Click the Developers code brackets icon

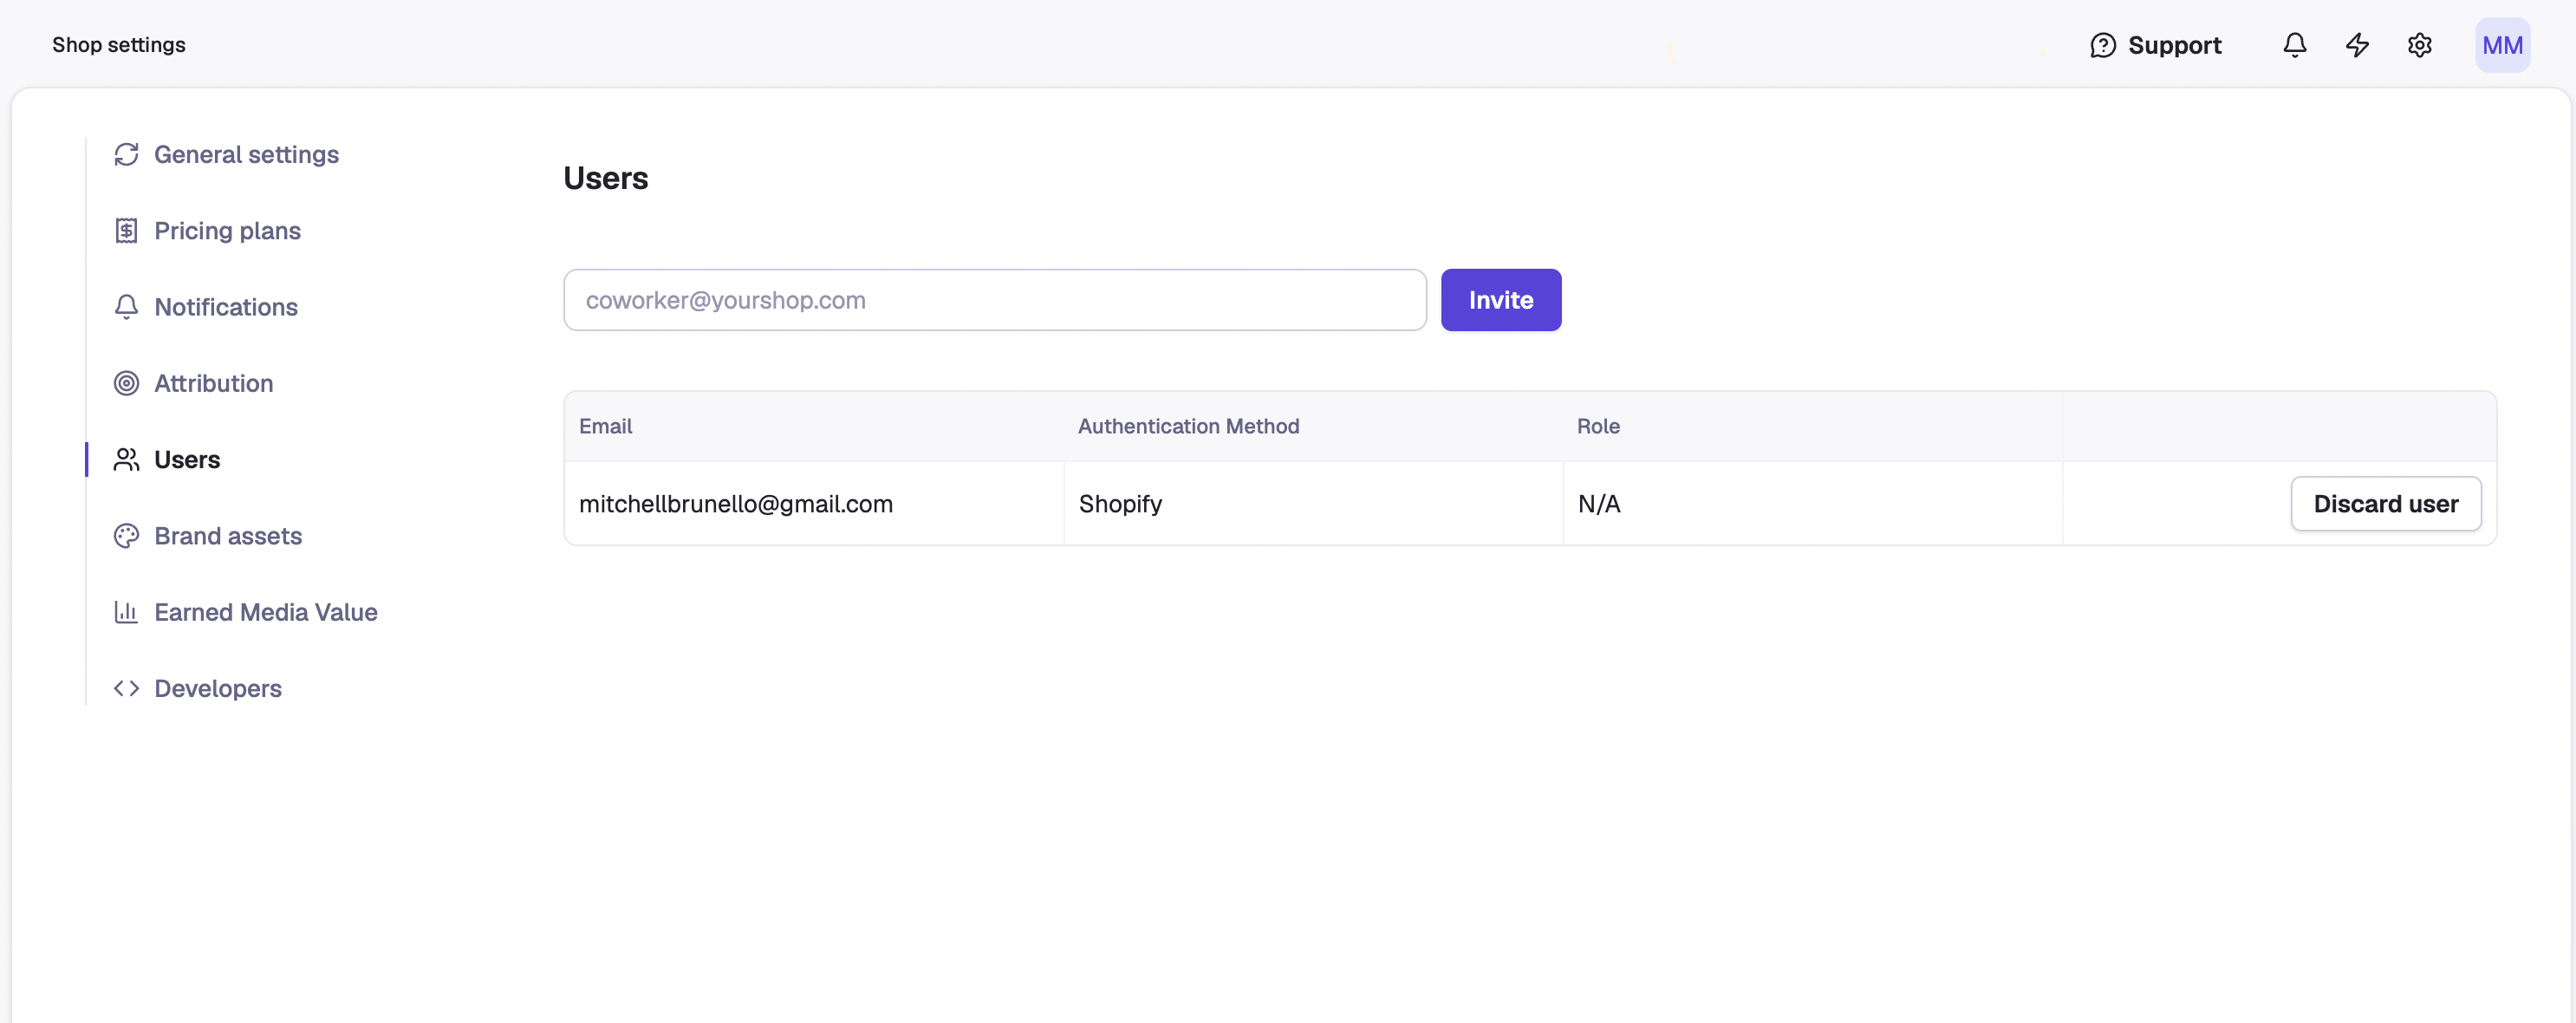pos(126,688)
